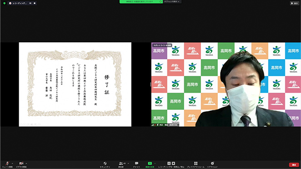Open the Chat panel

pyautogui.click(x=136, y=164)
